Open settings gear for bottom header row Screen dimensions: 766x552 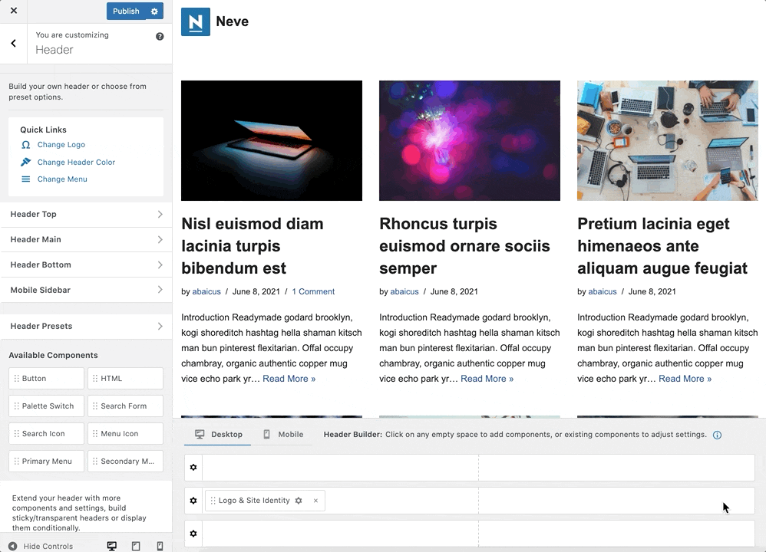pyautogui.click(x=193, y=534)
